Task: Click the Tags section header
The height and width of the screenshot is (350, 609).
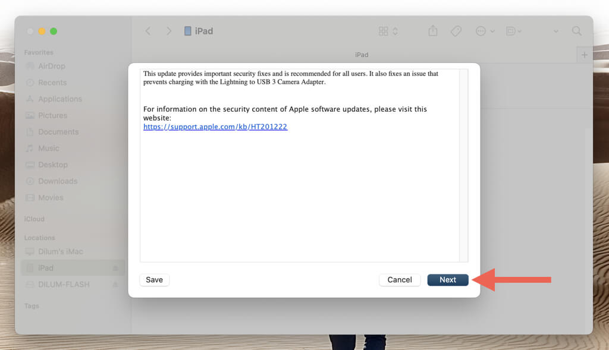Action: [x=32, y=306]
